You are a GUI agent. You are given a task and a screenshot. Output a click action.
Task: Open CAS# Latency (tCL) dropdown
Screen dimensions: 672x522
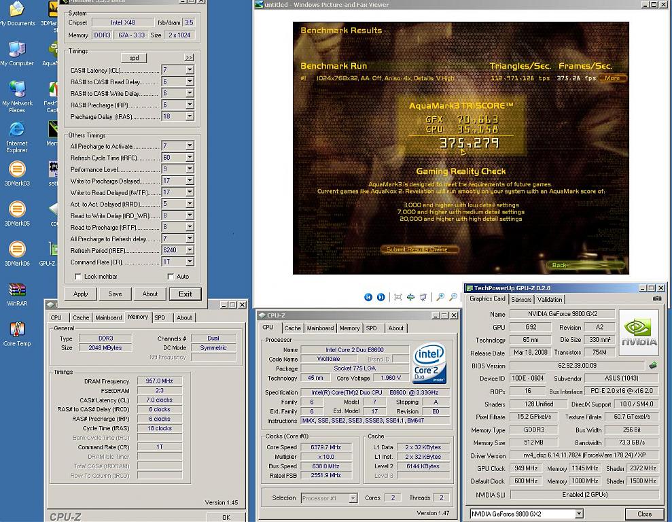click(x=190, y=70)
